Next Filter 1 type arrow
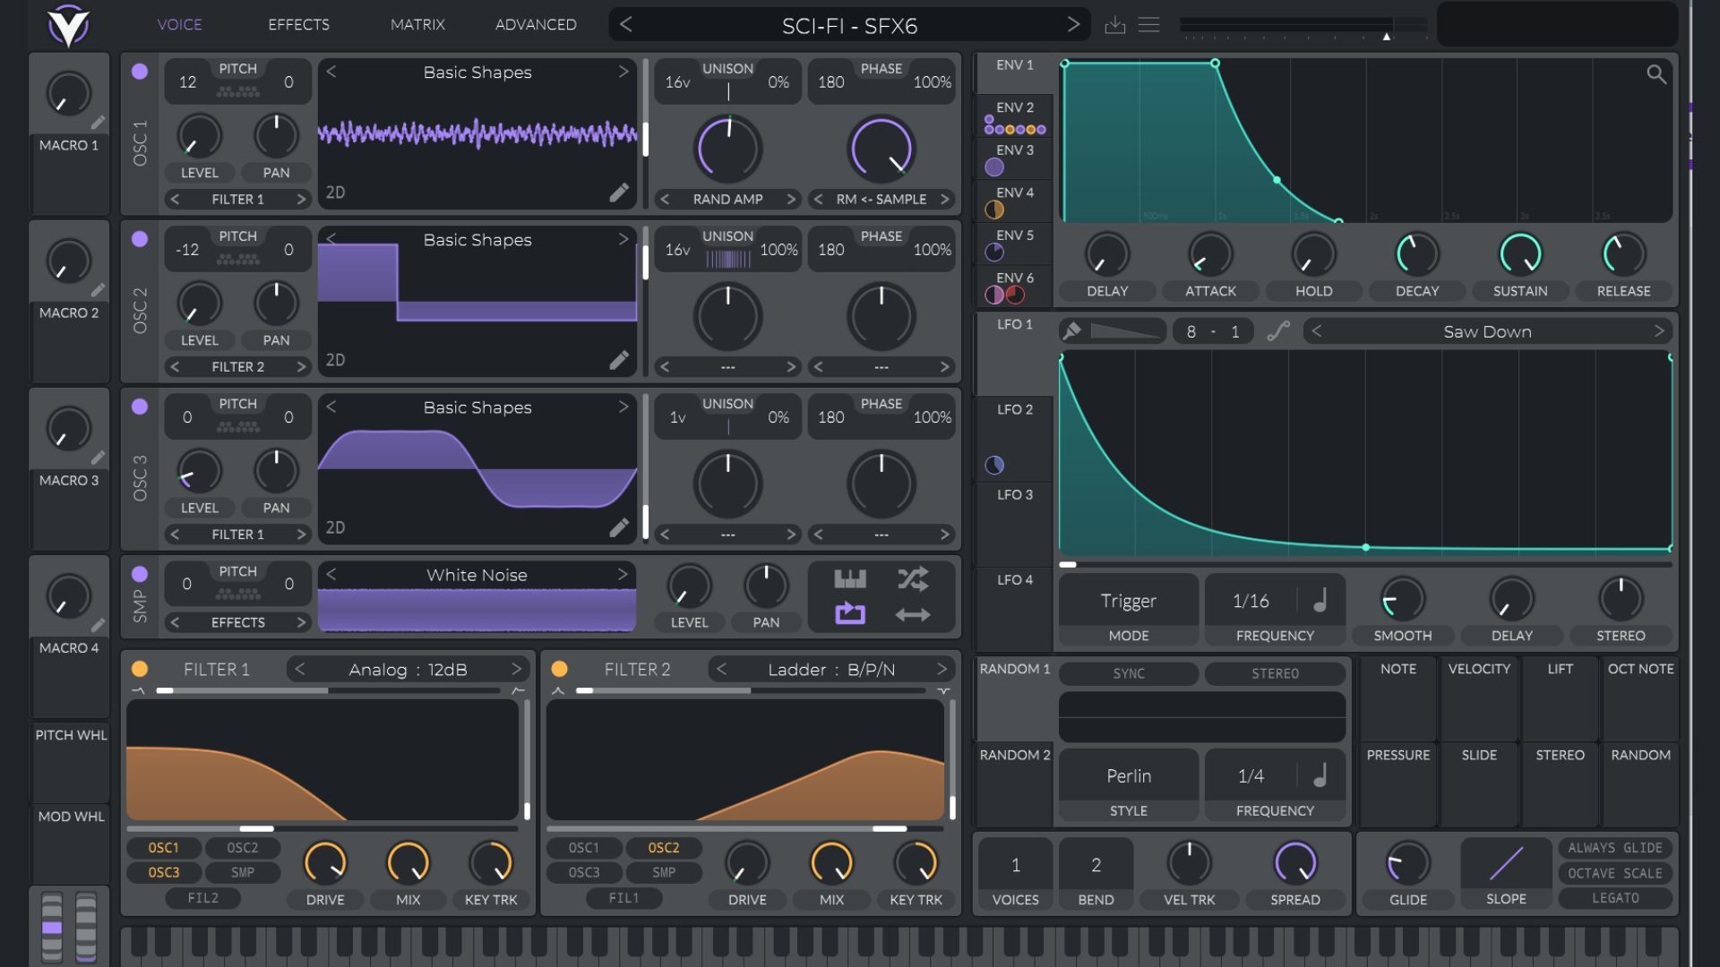This screenshot has height=967, width=1720. pyautogui.click(x=517, y=669)
